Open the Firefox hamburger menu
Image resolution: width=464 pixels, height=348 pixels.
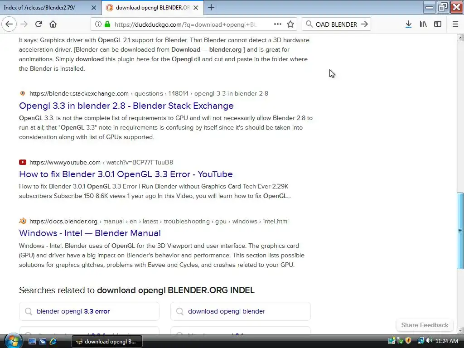455,24
